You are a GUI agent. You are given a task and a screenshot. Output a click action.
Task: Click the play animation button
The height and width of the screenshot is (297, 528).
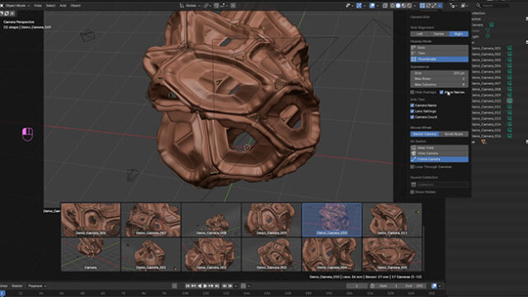(205, 286)
